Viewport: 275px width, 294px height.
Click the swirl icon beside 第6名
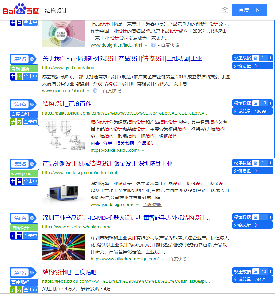tap(32, 218)
